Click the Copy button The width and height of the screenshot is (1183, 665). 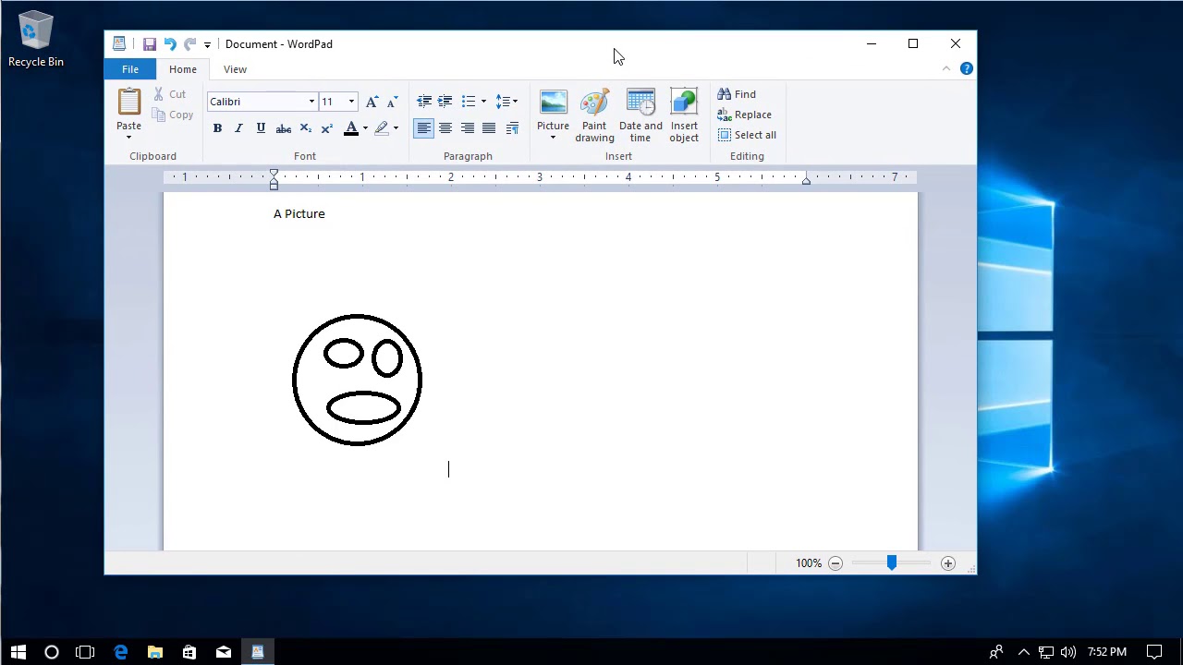coord(173,115)
